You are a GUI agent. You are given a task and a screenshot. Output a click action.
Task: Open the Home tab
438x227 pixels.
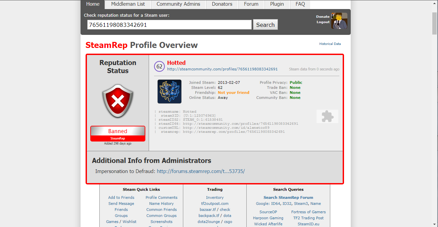pos(93,4)
